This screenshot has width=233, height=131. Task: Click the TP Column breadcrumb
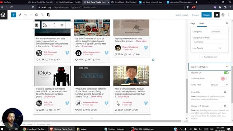pyautogui.click(x=28, y=124)
